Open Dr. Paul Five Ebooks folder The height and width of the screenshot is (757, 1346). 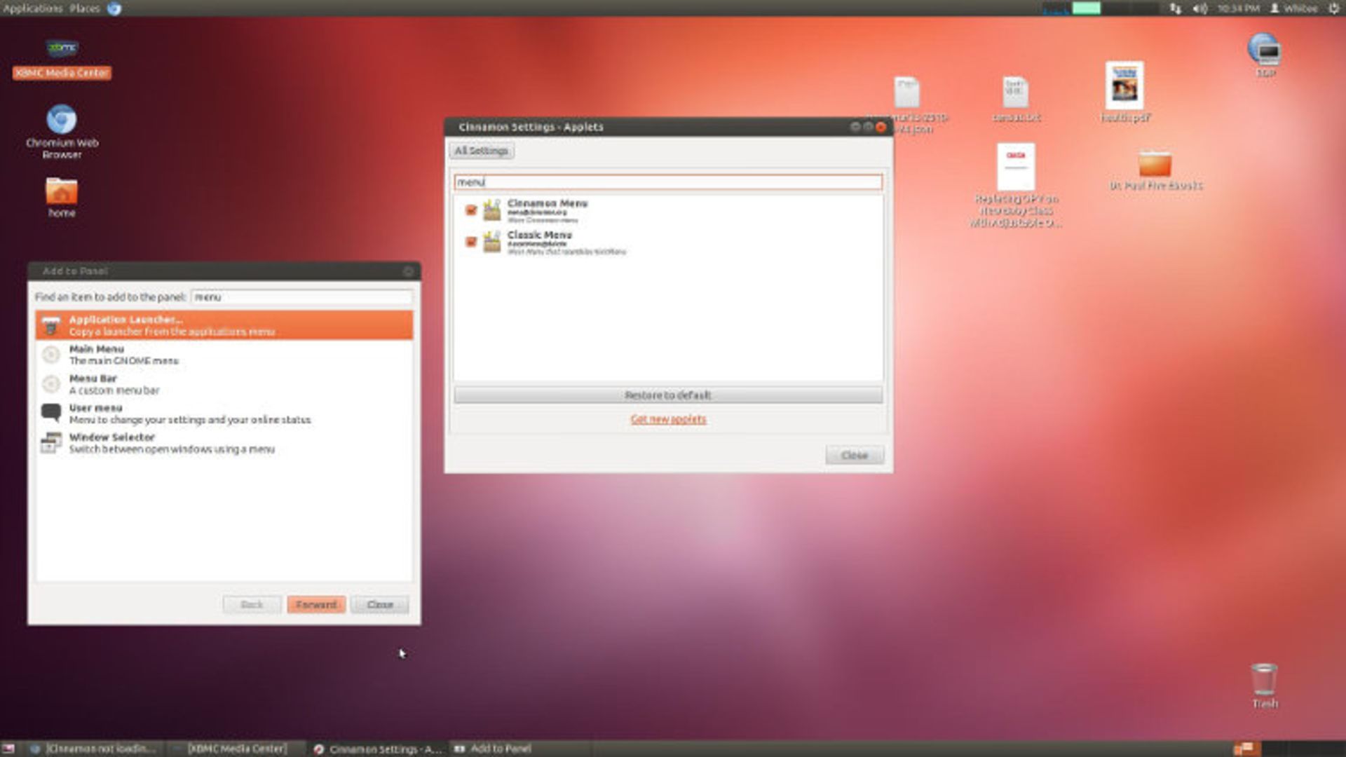(1155, 165)
